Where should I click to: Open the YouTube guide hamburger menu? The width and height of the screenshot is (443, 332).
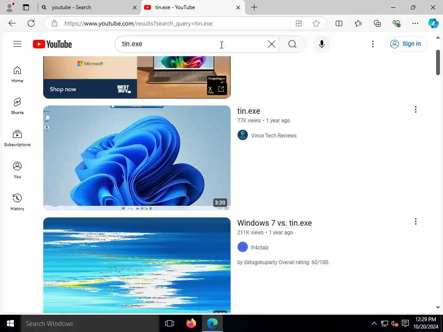tap(17, 44)
